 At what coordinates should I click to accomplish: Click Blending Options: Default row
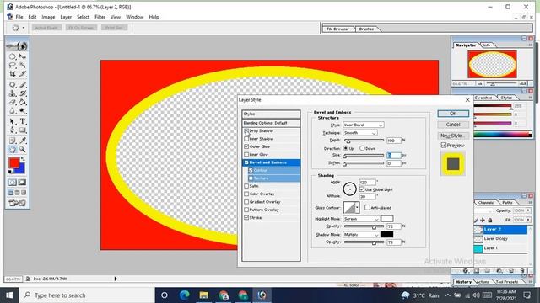click(271, 123)
